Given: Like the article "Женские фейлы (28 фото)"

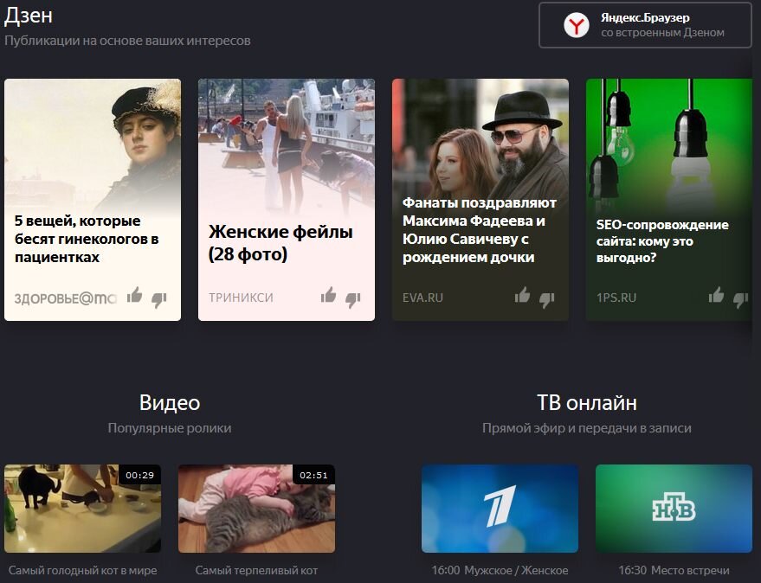Looking at the screenshot, I should [x=327, y=296].
